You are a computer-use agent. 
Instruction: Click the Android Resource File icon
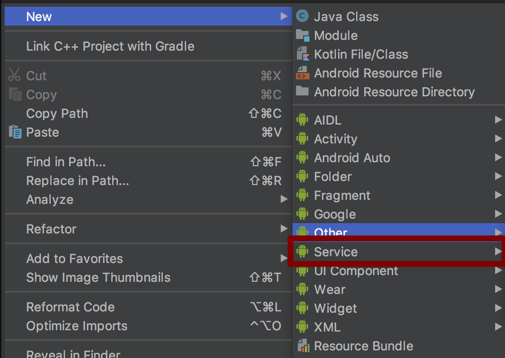pos(303,73)
